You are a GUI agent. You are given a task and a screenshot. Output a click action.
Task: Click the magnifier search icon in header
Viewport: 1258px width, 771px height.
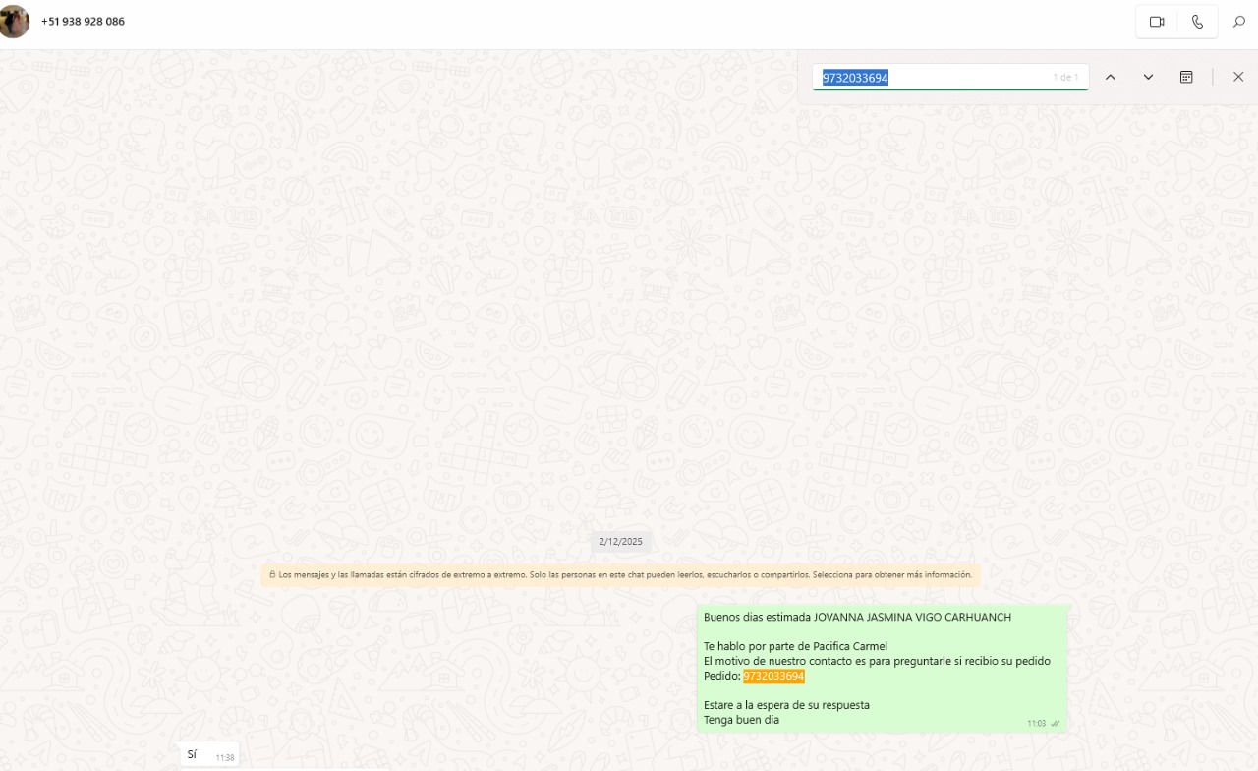coord(1239,22)
